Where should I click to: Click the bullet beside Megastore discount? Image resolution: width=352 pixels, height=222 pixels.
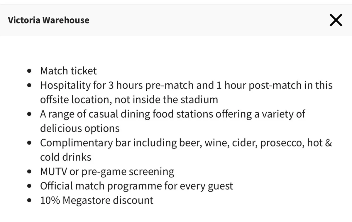29,200
